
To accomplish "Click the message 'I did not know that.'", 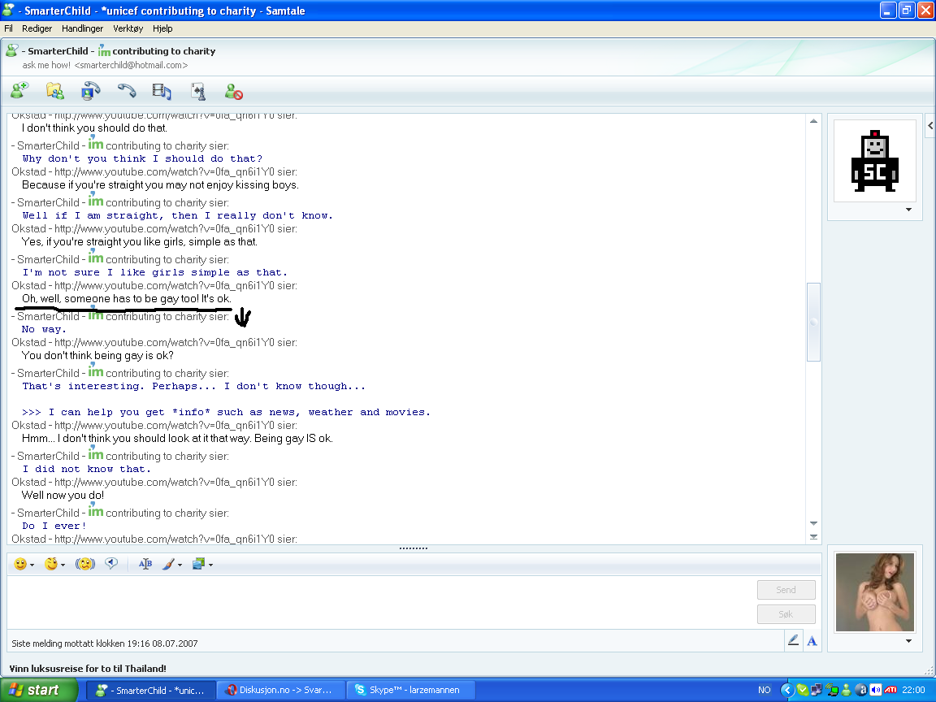I will pos(87,469).
